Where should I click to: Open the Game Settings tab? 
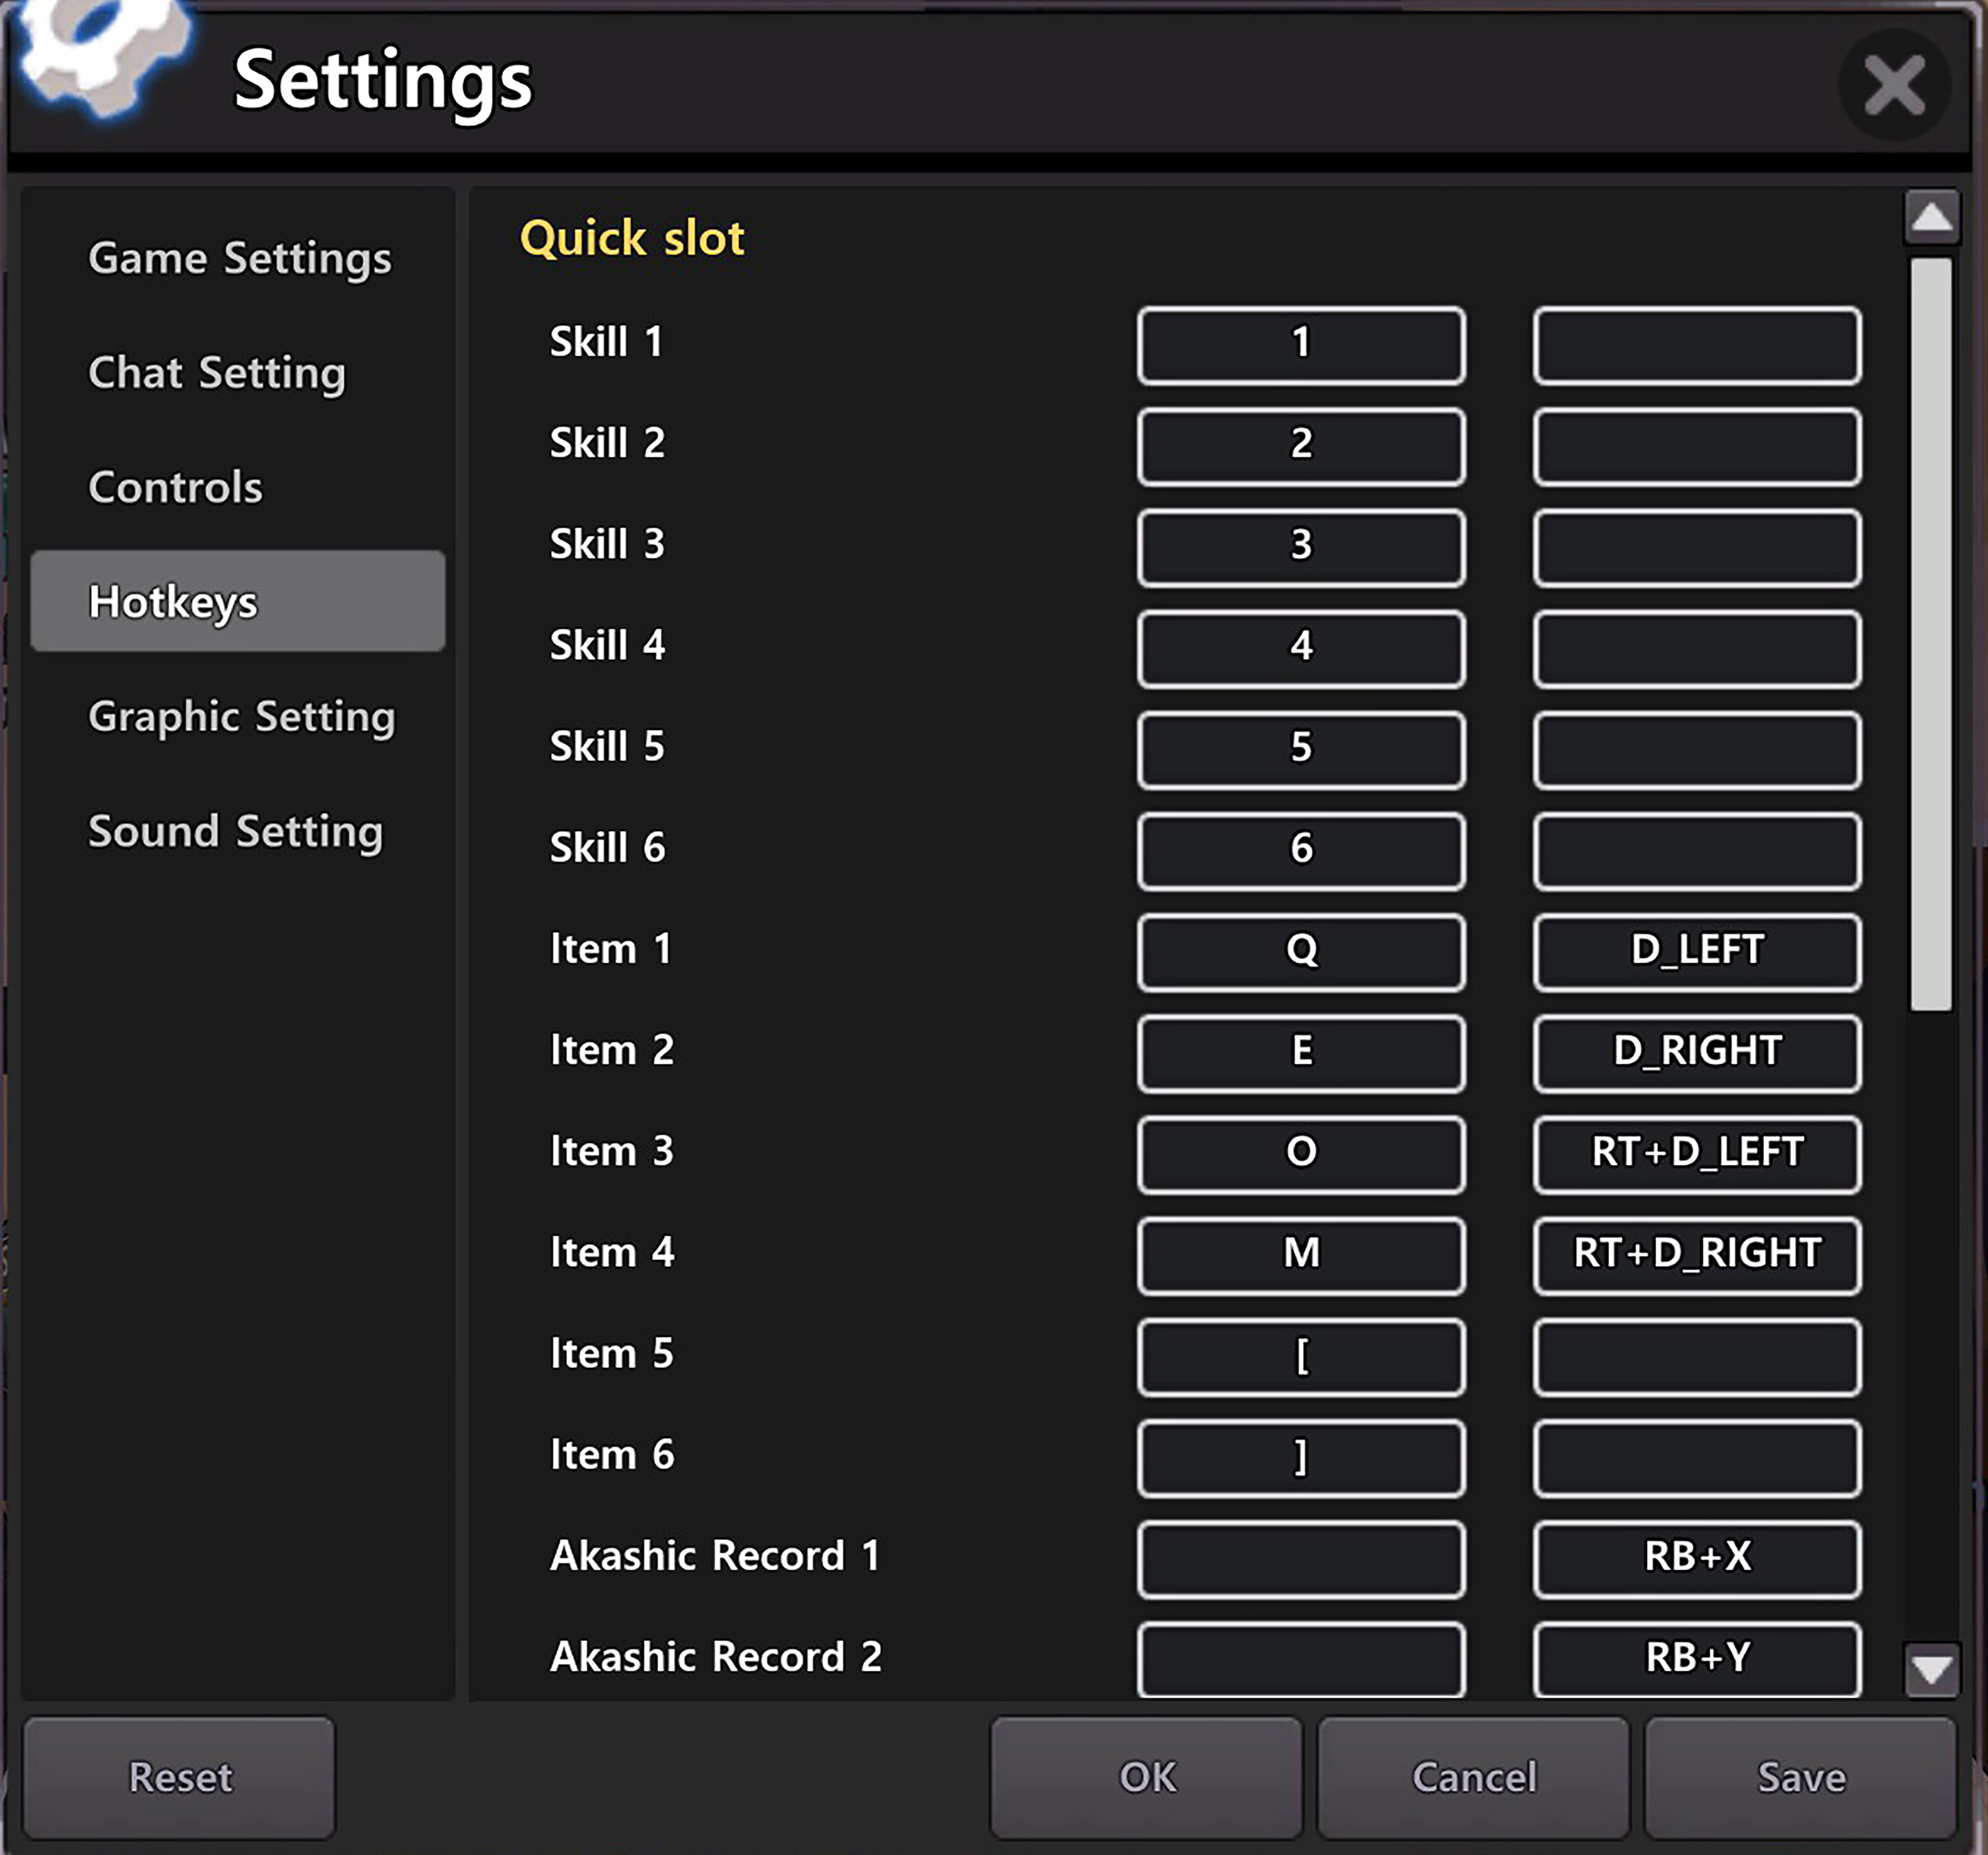point(239,258)
